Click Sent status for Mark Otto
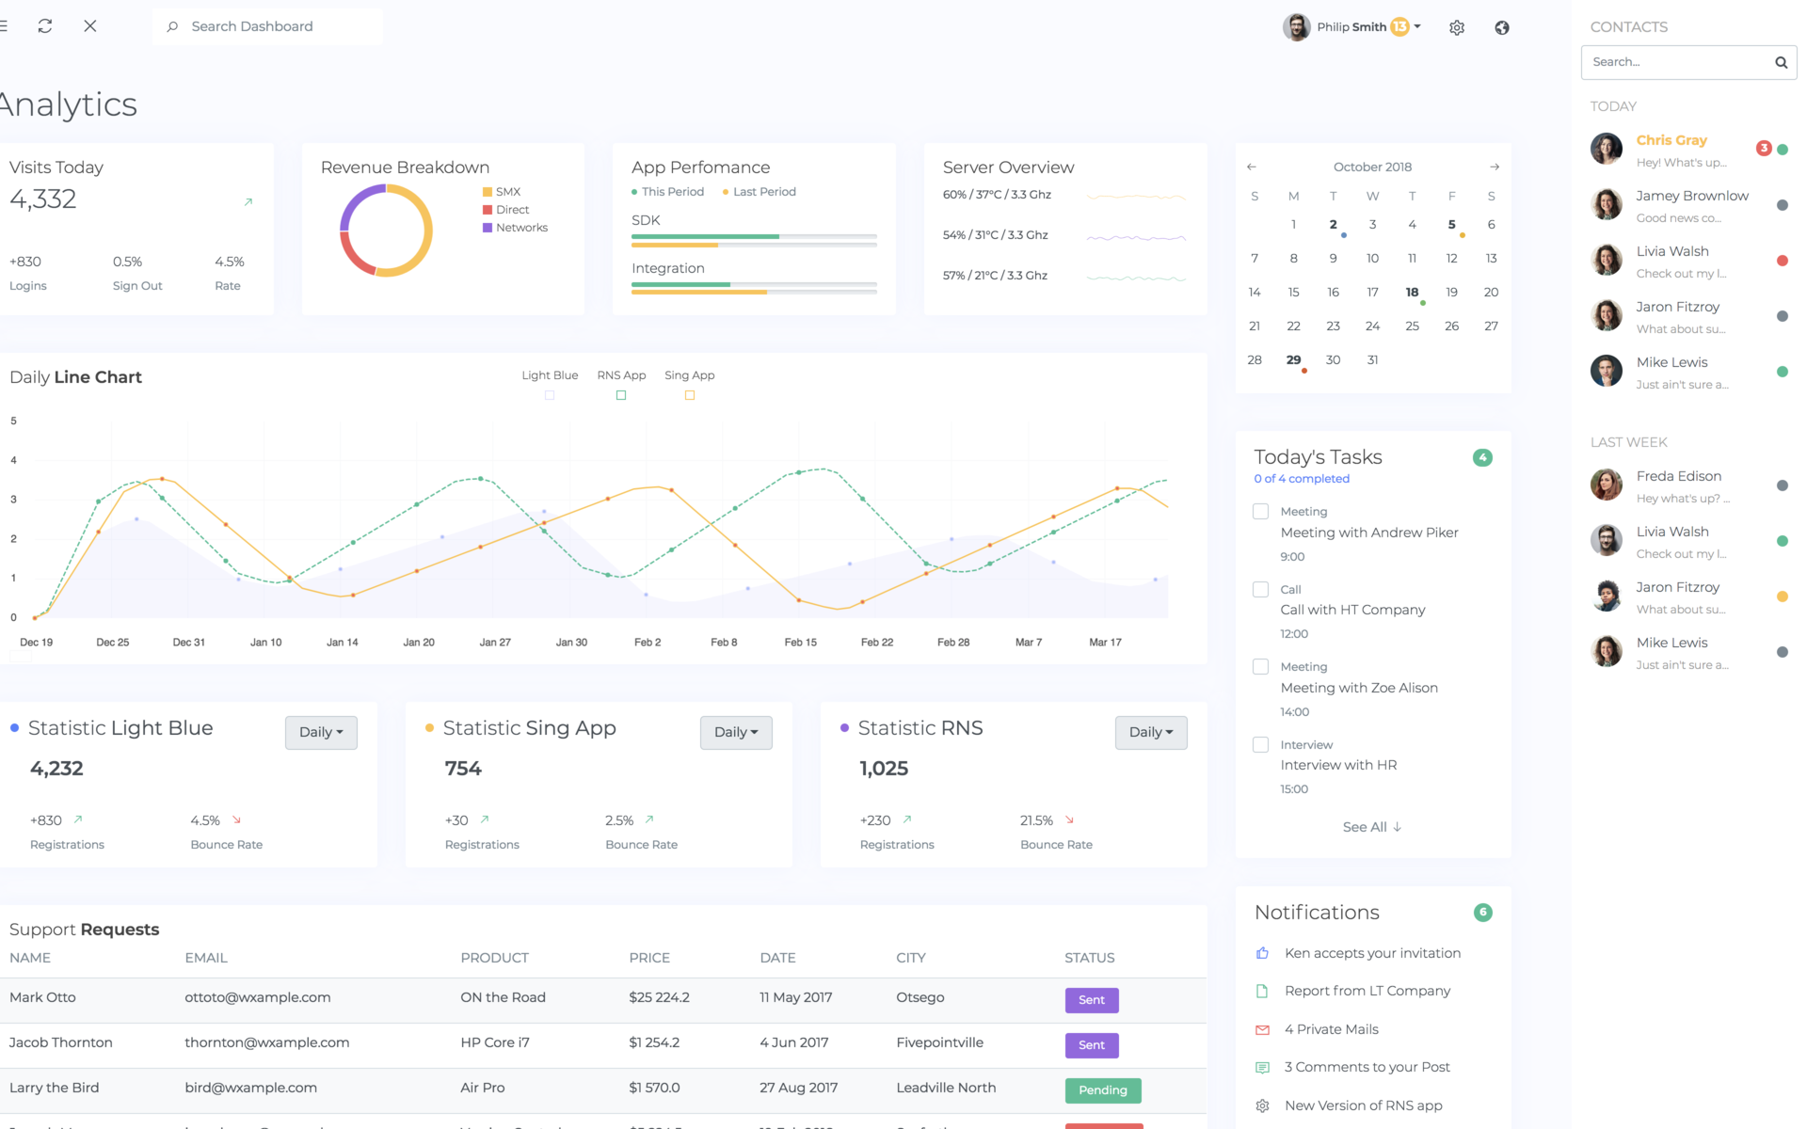The width and height of the screenshot is (1807, 1129). tap(1092, 1000)
